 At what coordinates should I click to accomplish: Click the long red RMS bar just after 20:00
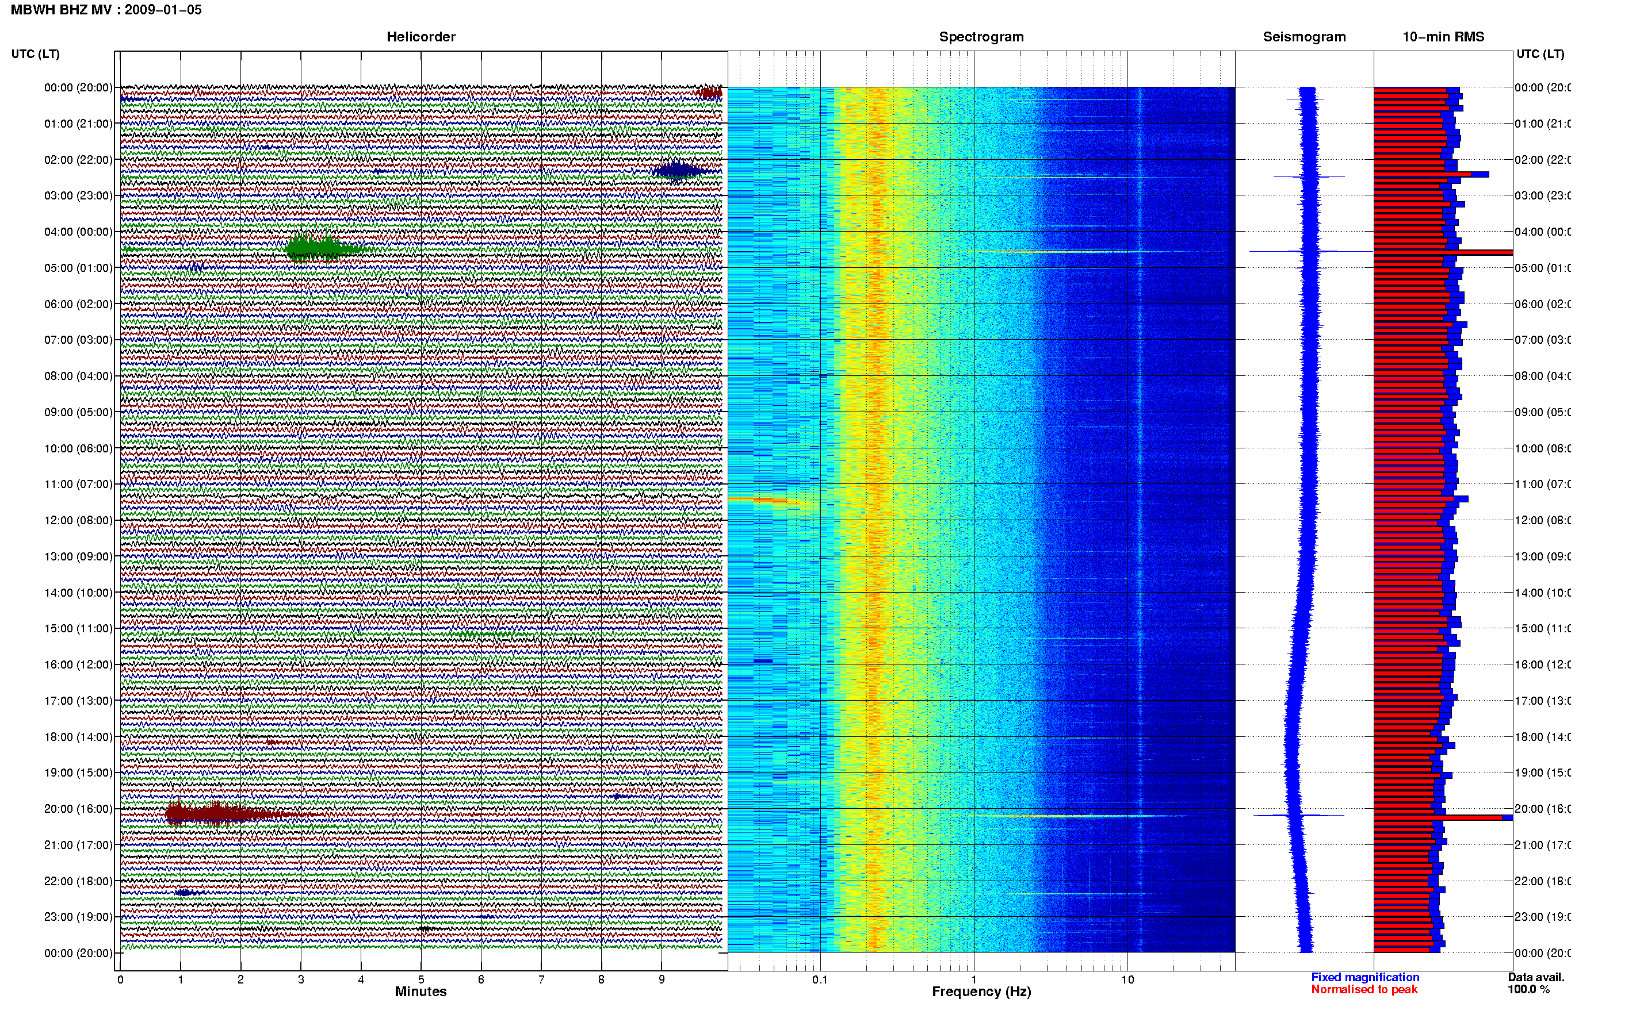(1439, 818)
